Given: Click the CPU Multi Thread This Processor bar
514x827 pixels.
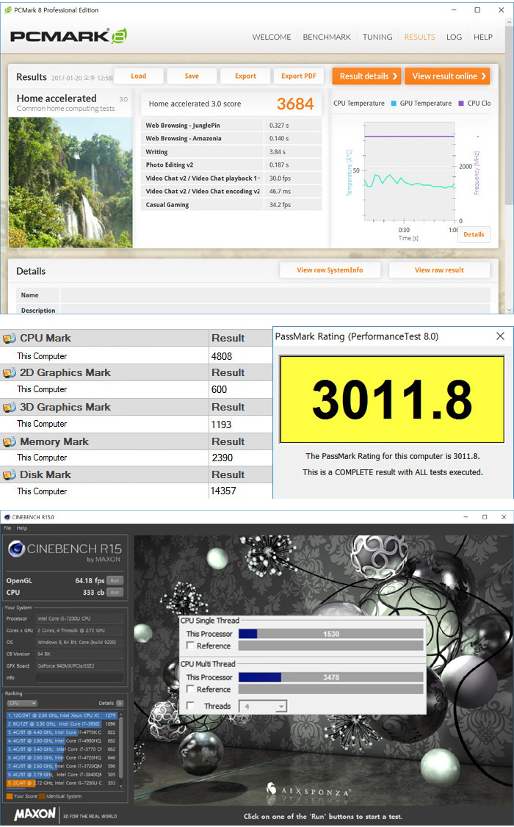Looking at the screenshot, I should 330,677.
